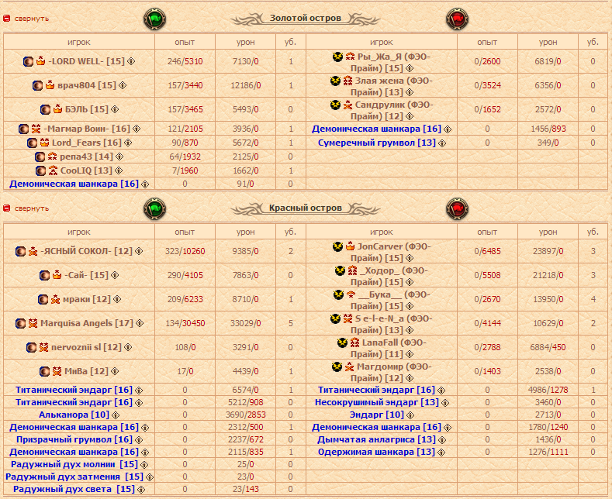Viewport: 612px width, 499px height.
Task: Click the Красный остров section title
Action: (x=306, y=208)
